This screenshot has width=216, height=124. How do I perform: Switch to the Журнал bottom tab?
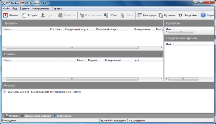click(x=12, y=116)
